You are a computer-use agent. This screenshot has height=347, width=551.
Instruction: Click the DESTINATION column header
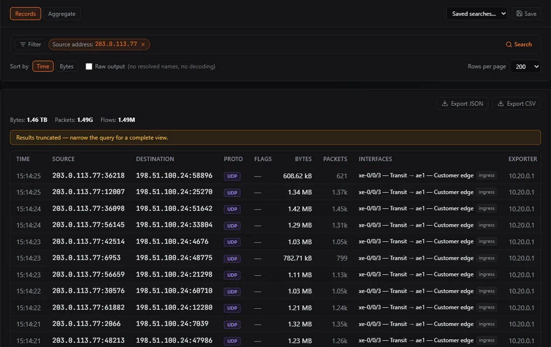pyautogui.click(x=155, y=159)
